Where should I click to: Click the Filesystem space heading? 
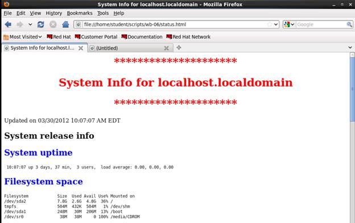[x=43, y=181]
